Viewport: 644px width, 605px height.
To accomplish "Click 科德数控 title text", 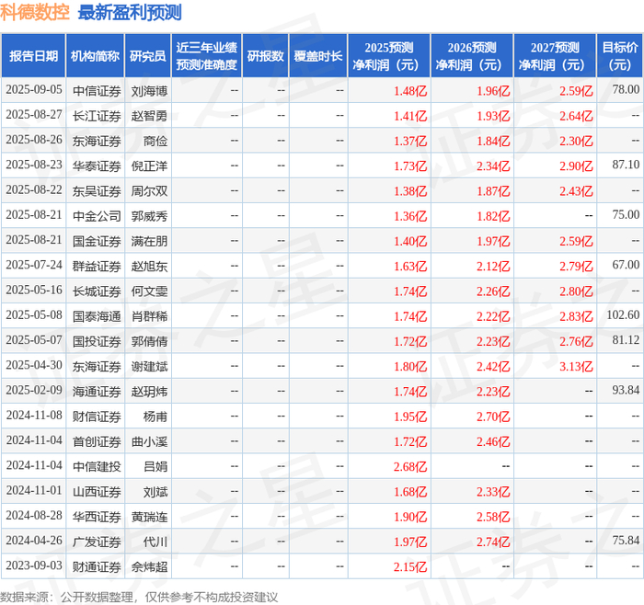I will (35, 12).
